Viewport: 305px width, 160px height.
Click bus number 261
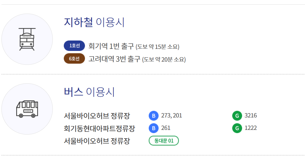[x=166, y=128]
